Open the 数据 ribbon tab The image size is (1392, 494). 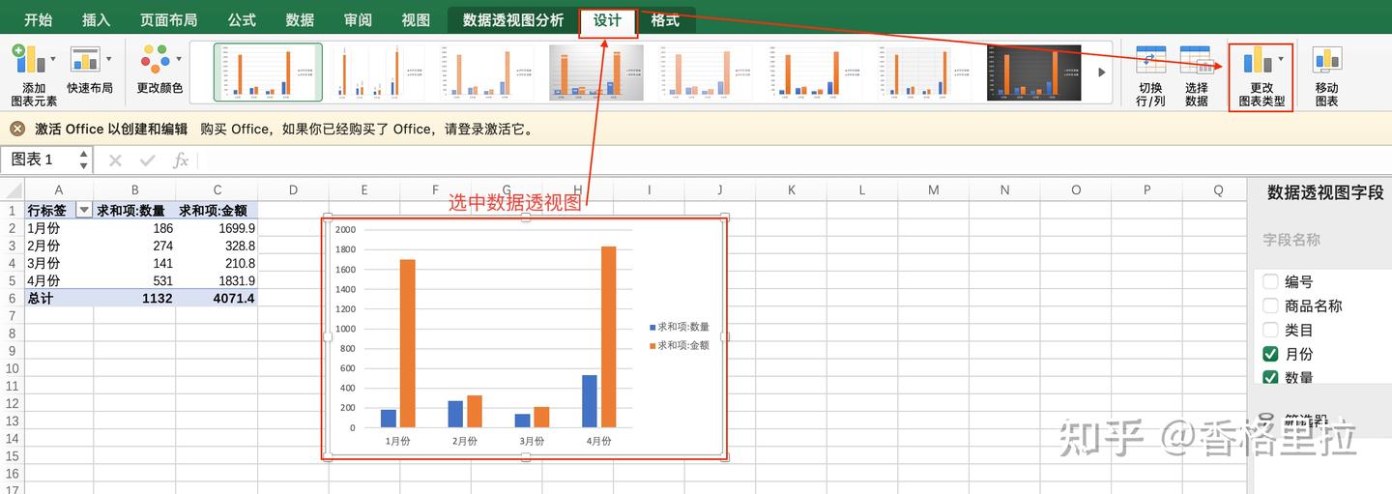(x=300, y=19)
